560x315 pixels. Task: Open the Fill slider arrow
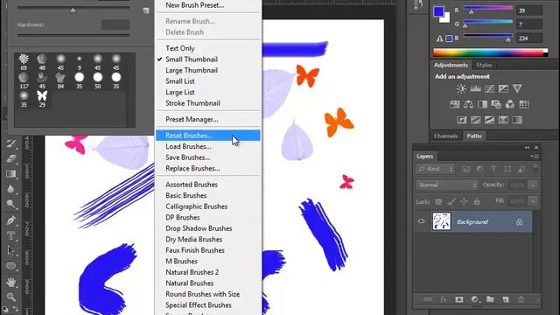(533, 201)
